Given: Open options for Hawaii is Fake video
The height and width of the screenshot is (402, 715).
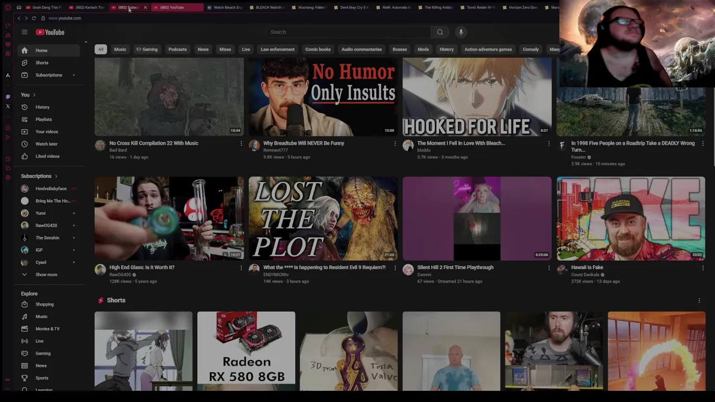Looking at the screenshot, I should 703,267.
